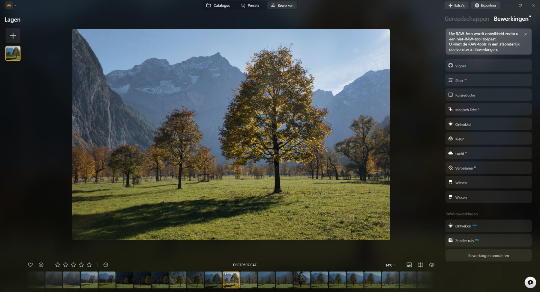Reject the photo with the X circle icon
Viewport: 540px width, 292px height.
41,265
